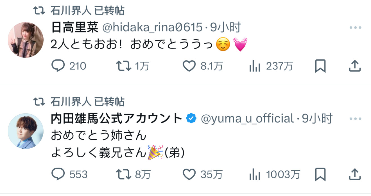Screen dimensions: 371x196
Task: Share 日高里菜's post
Action: pos(355,66)
